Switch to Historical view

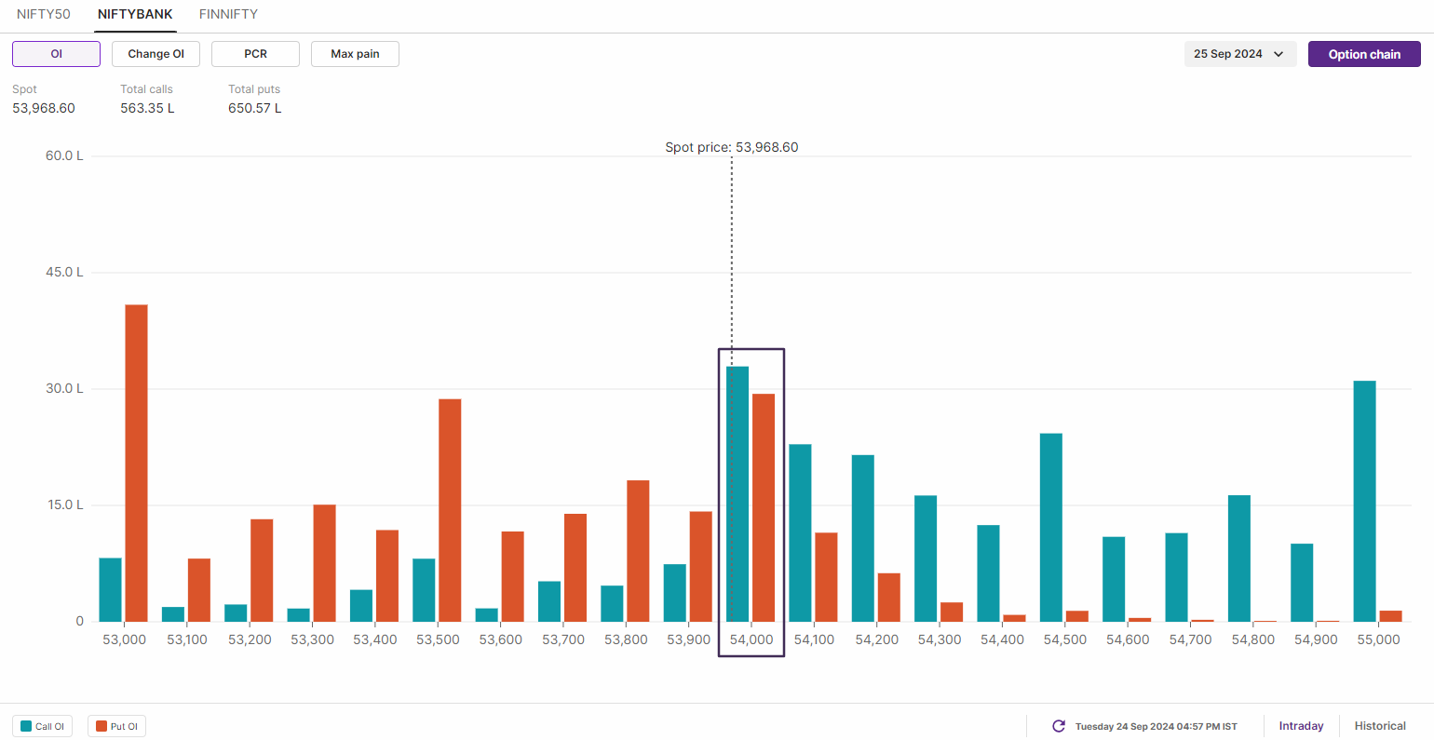pos(1380,726)
